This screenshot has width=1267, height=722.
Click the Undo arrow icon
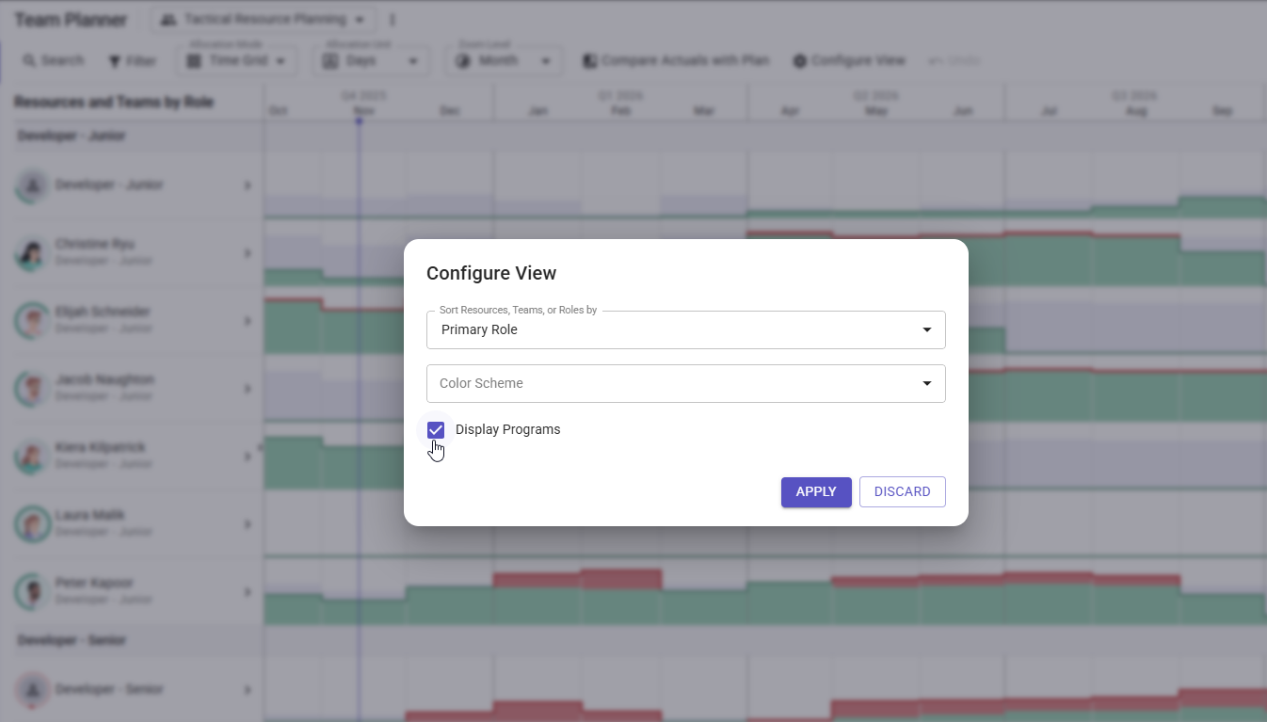click(x=937, y=61)
